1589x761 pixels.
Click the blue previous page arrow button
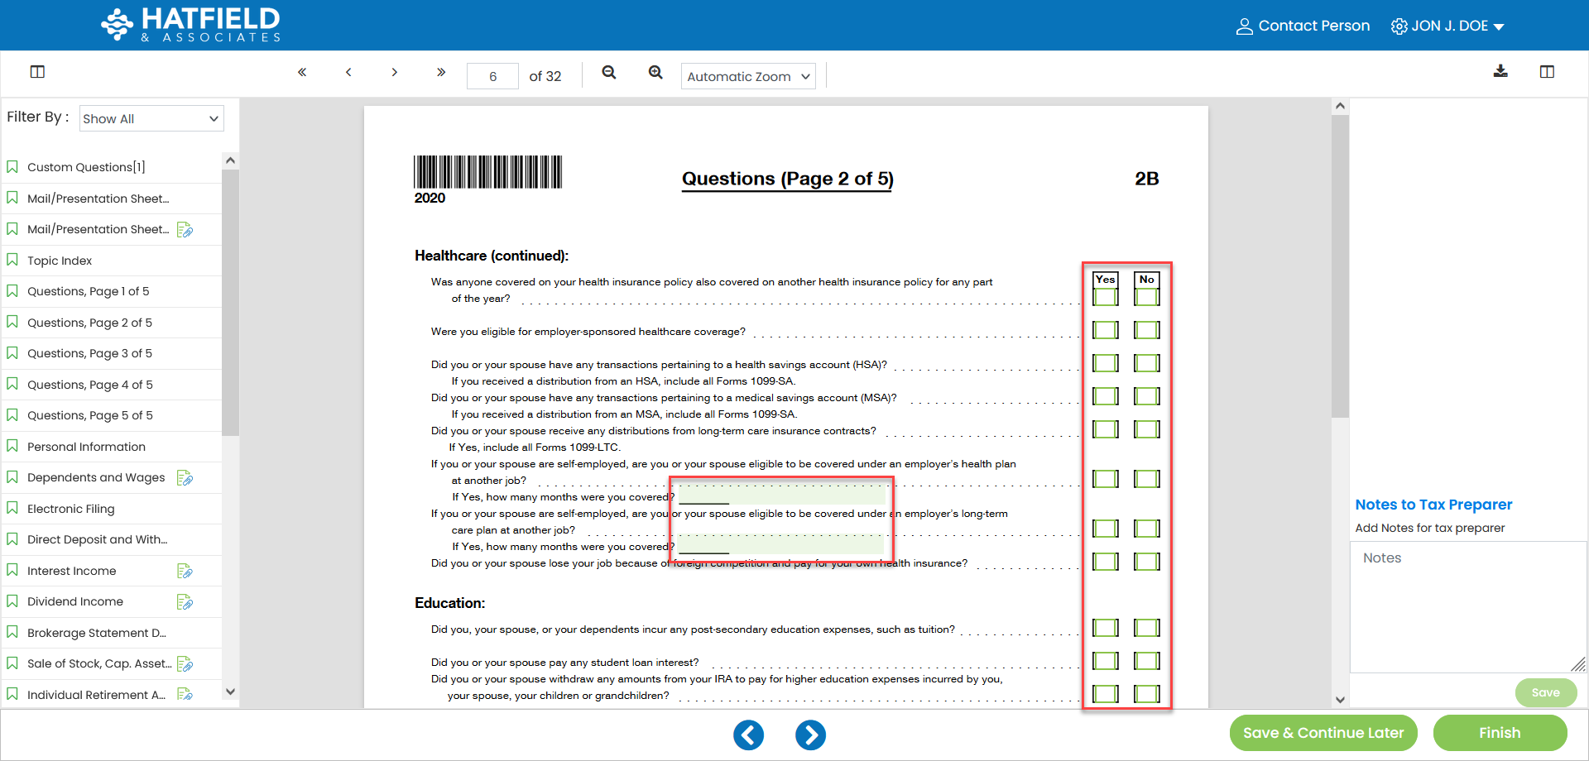tap(748, 735)
